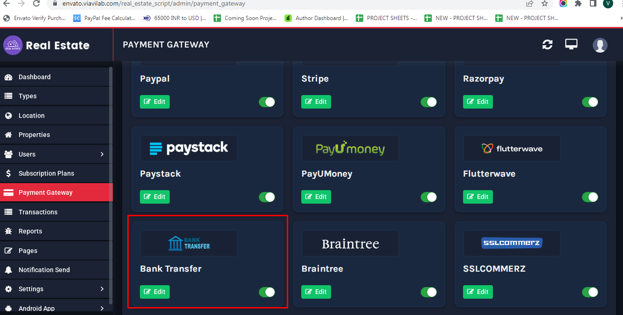Click the Transactions list icon

8,212
